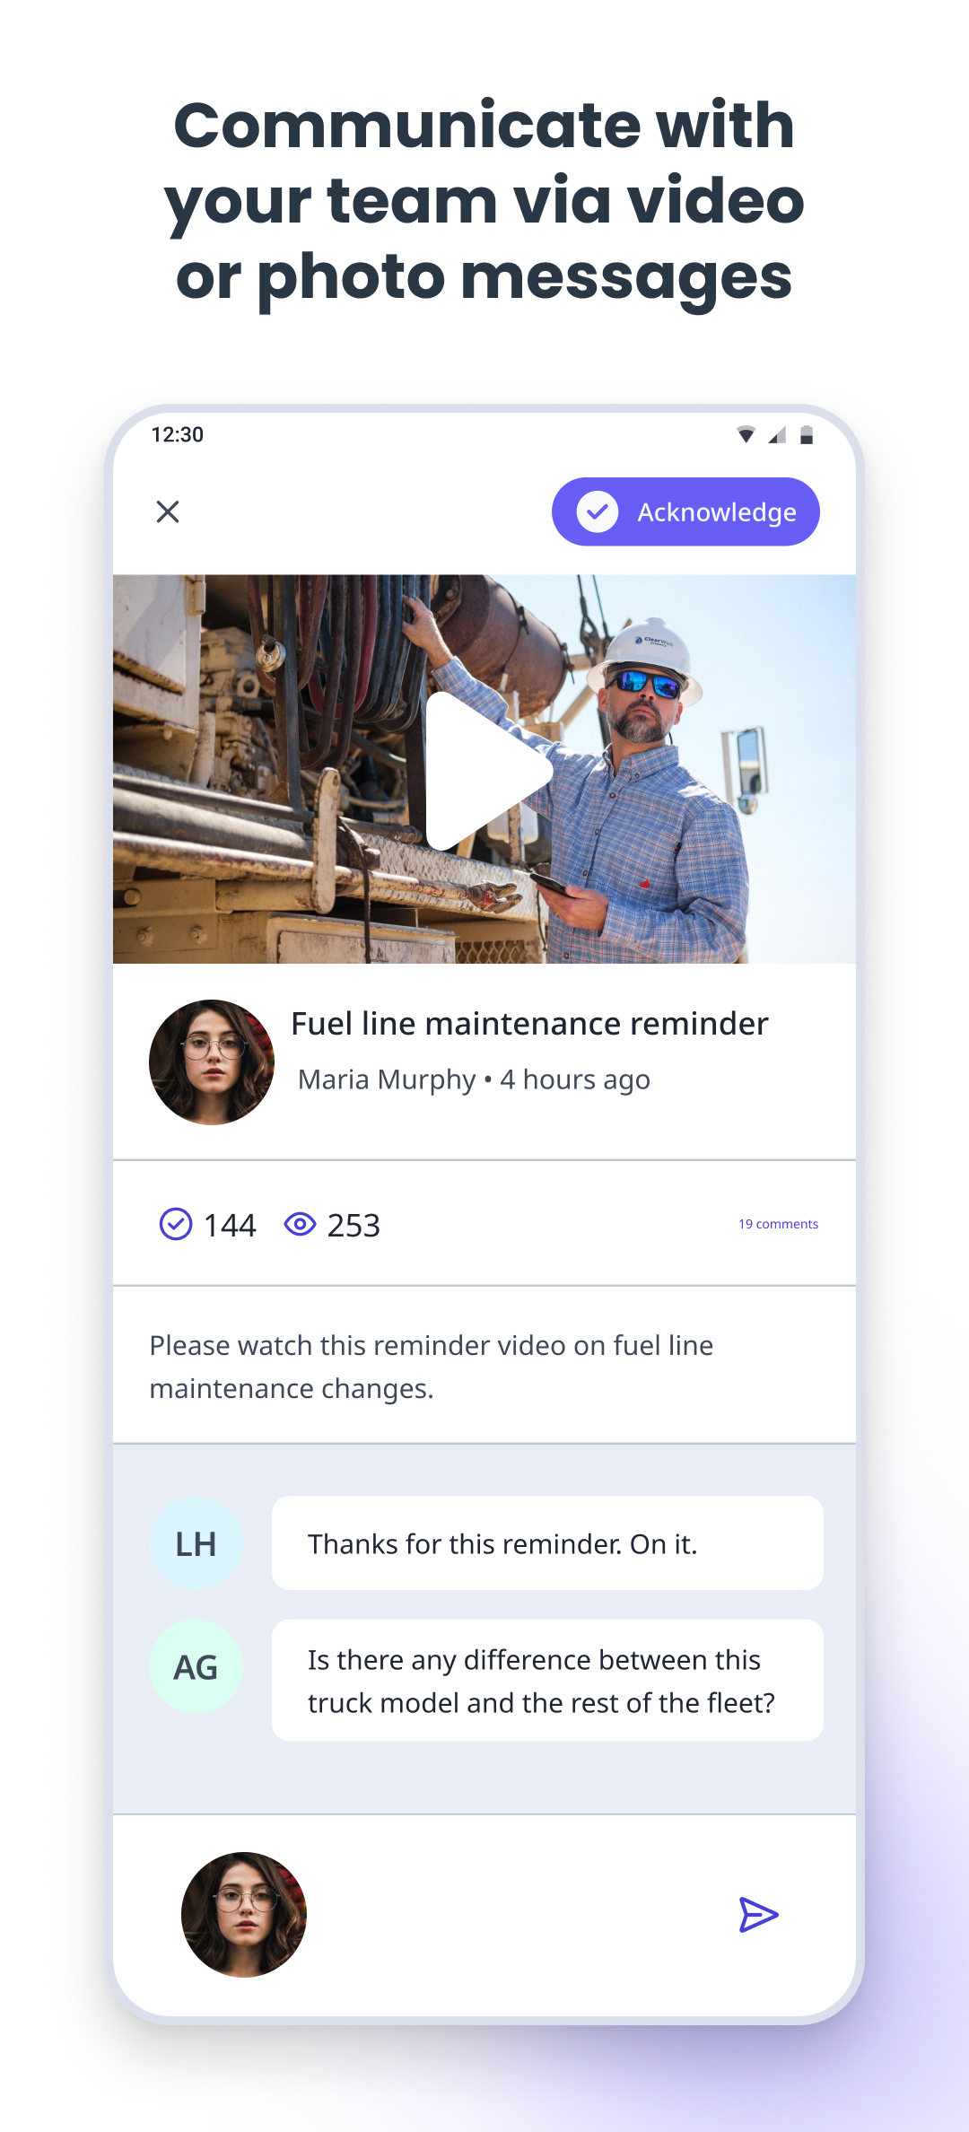
Task: Tap the Acknowledge button
Action: [x=685, y=511]
